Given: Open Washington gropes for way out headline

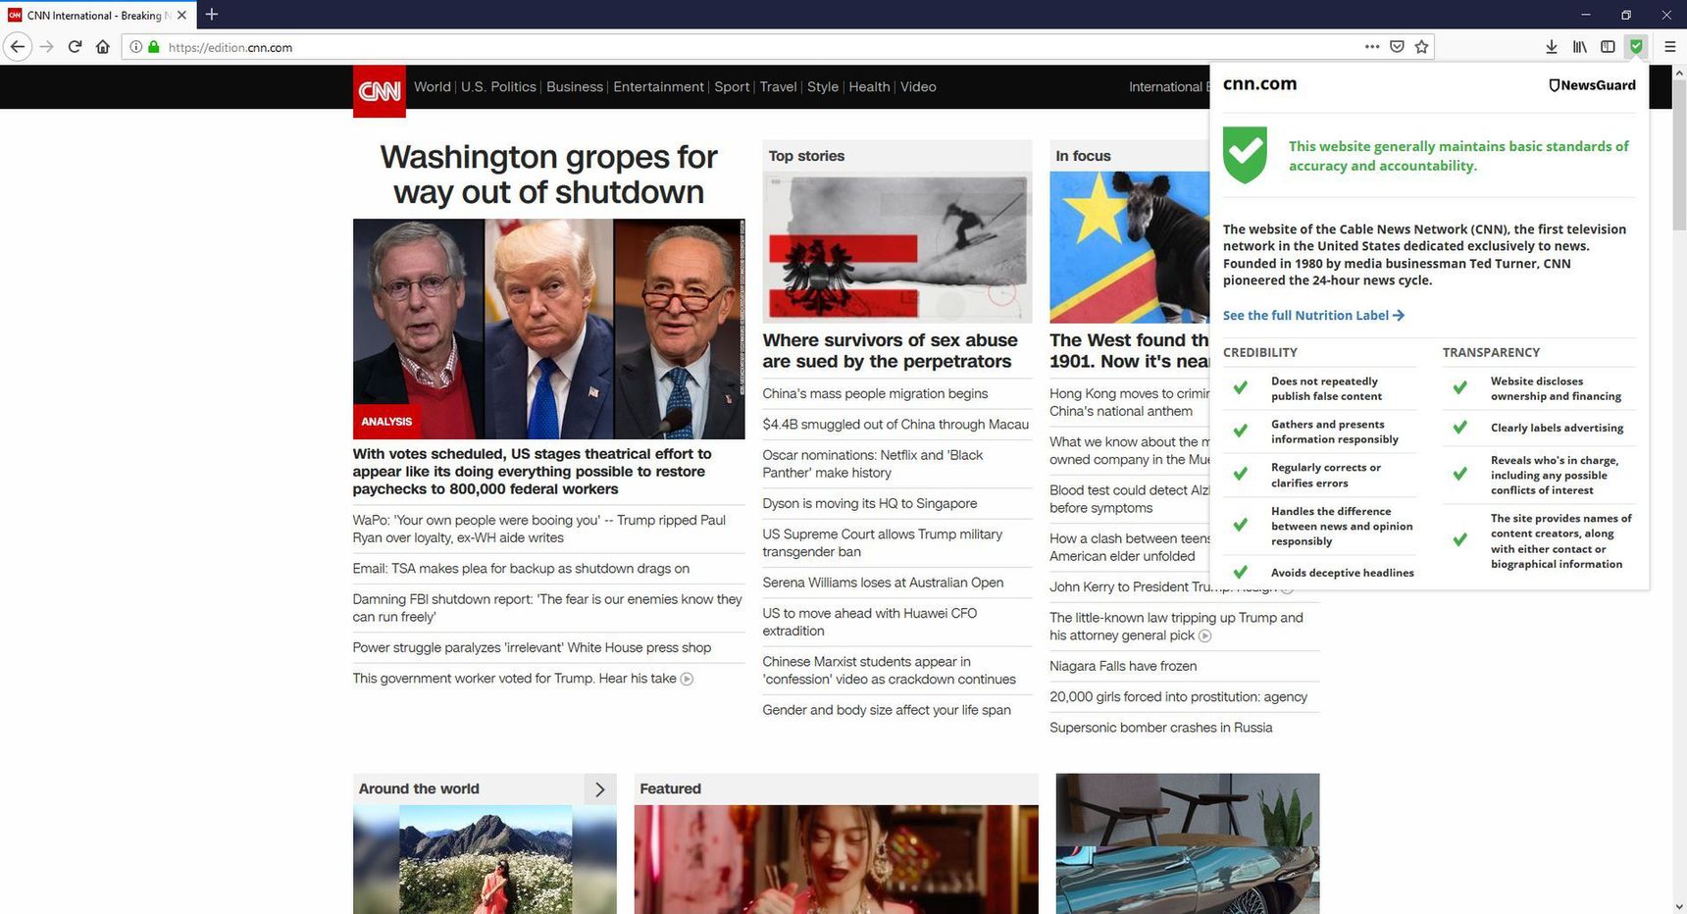Looking at the screenshot, I should [x=548, y=175].
